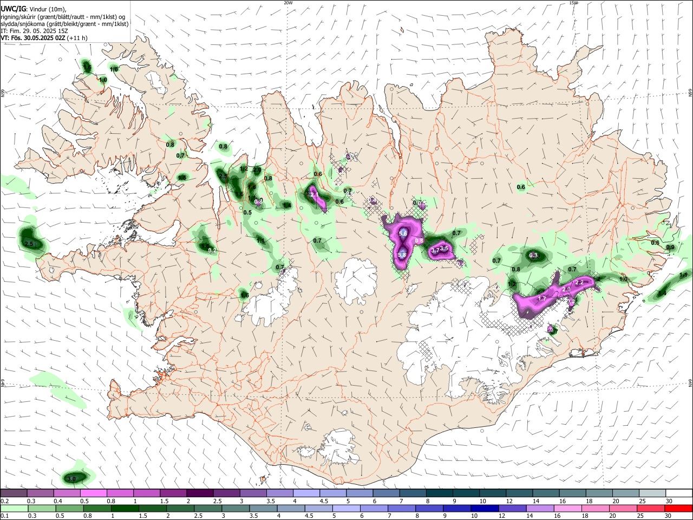693x520 pixels.
Task: Select the 0.9 rain value off the east coast
Action: pos(670,248)
